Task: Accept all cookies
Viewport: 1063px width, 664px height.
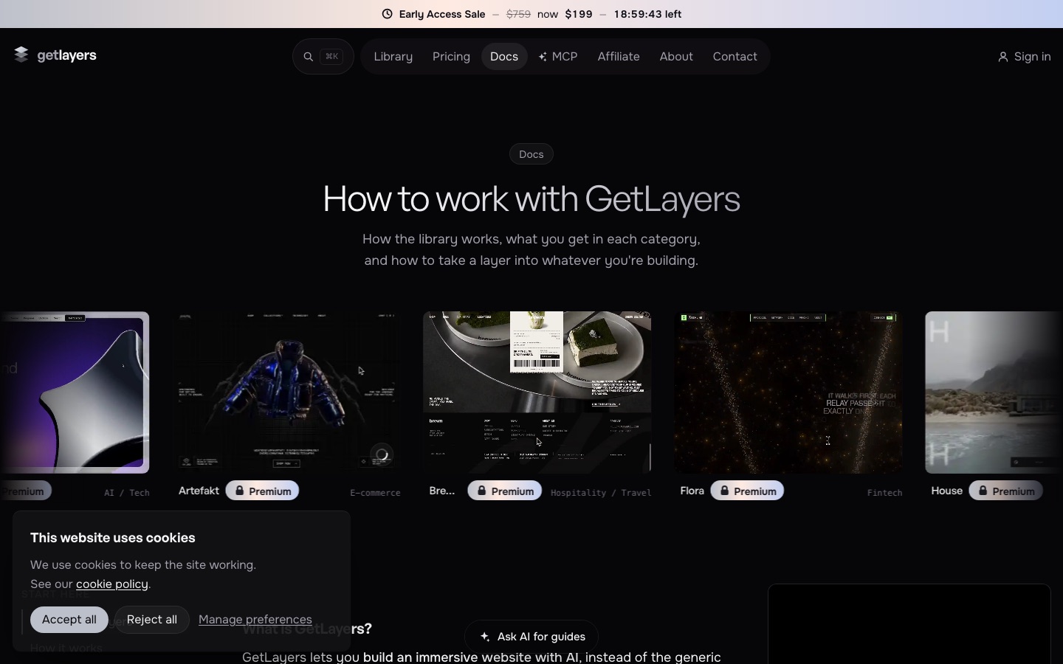Action: [69, 620]
